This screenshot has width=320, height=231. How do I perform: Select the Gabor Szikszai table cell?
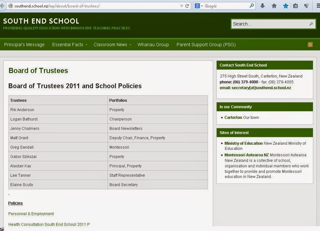(58, 157)
